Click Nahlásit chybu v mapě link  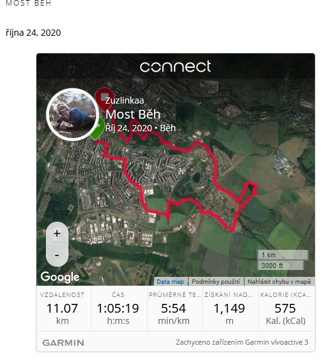pyautogui.click(x=279, y=281)
